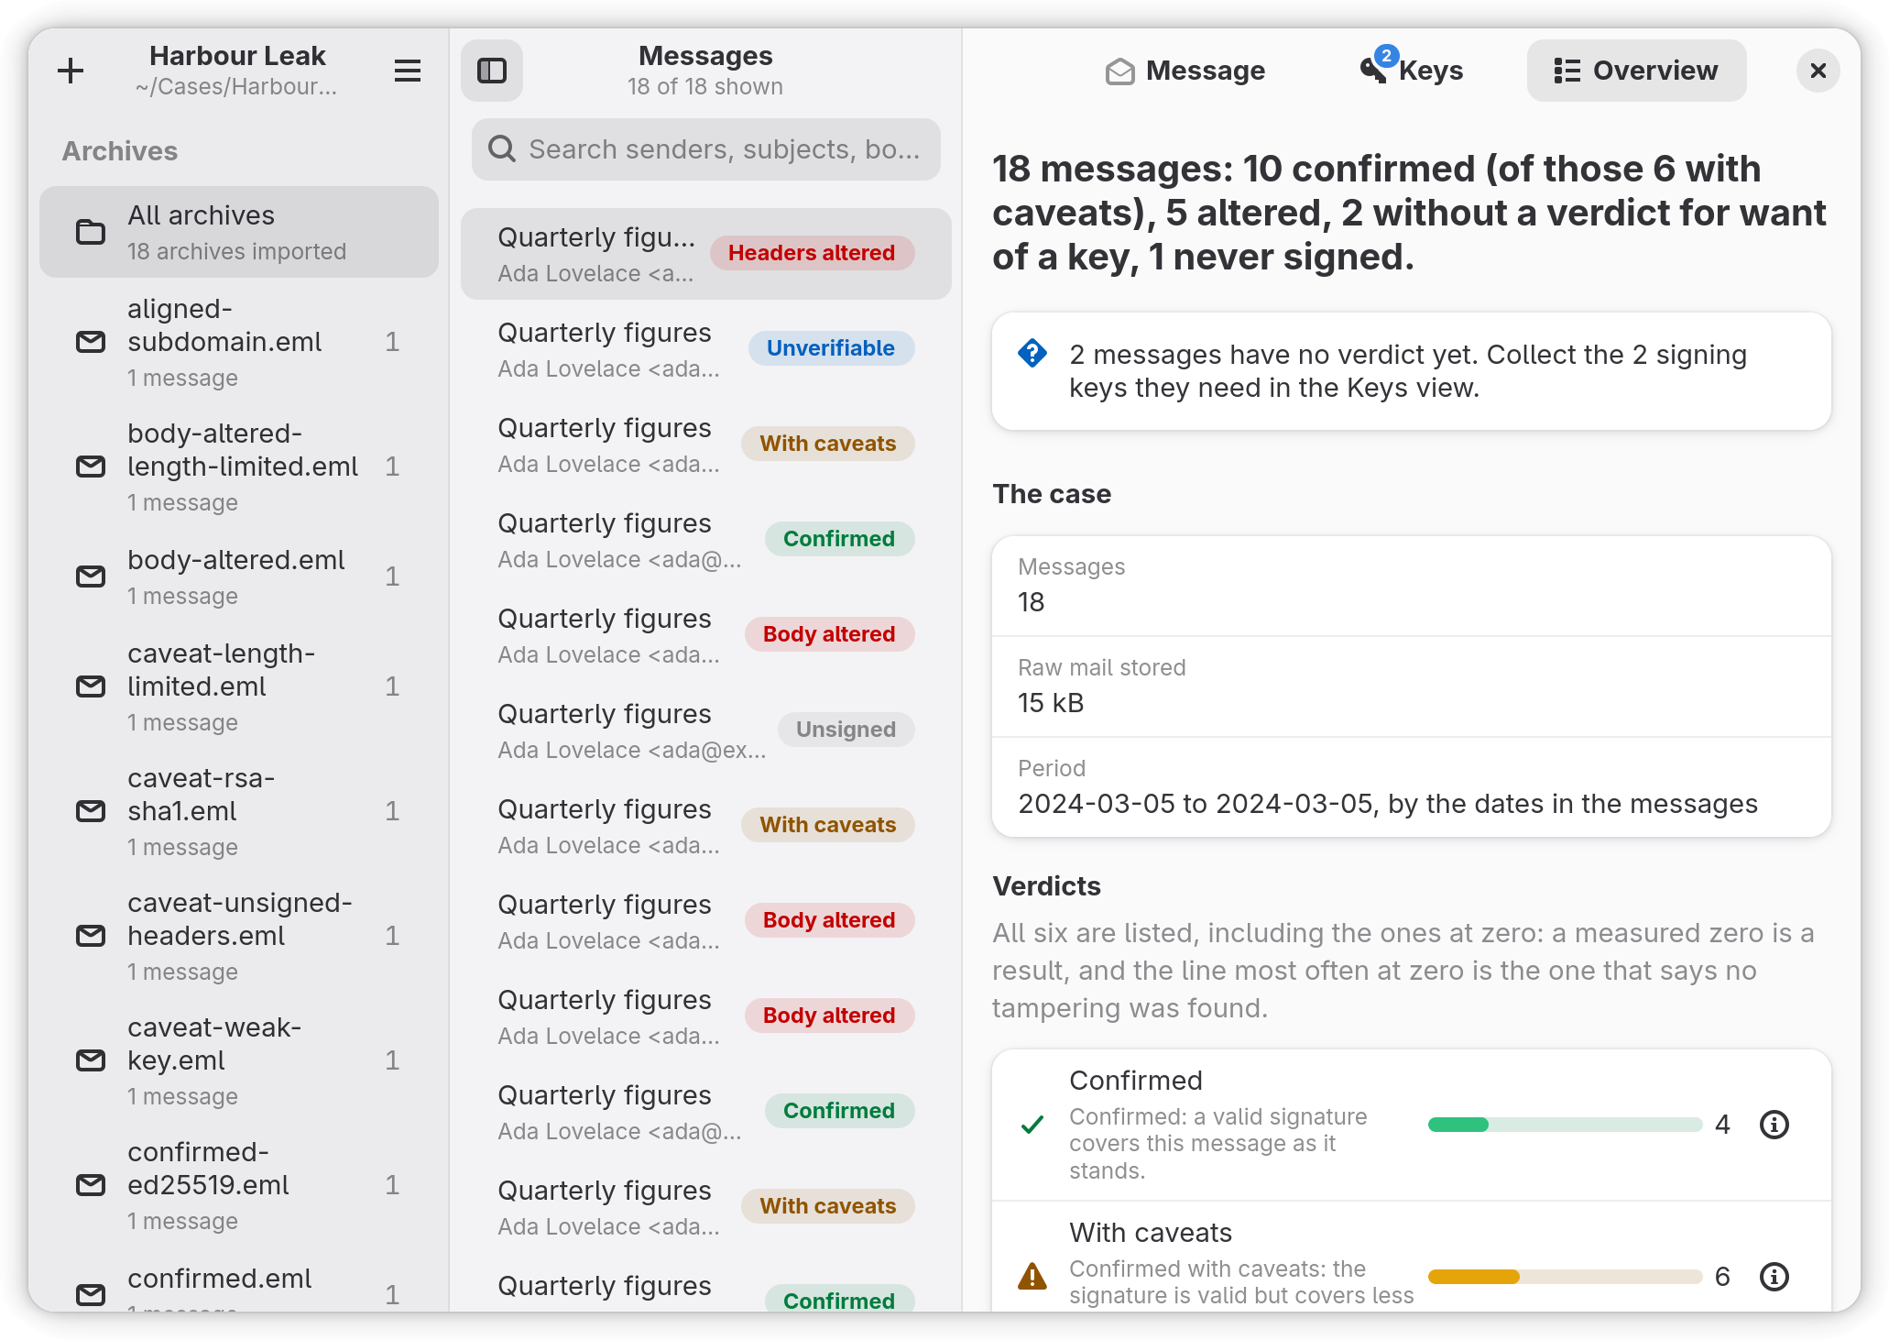Click the Messages count 18 row

point(1412,586)
